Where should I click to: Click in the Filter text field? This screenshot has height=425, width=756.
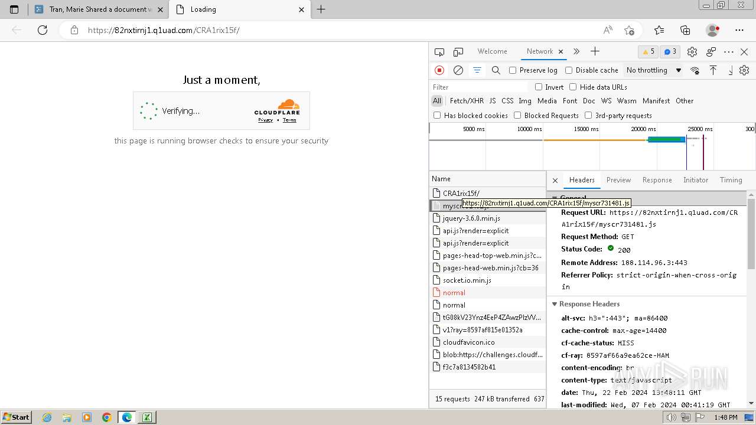pos(480,87)
